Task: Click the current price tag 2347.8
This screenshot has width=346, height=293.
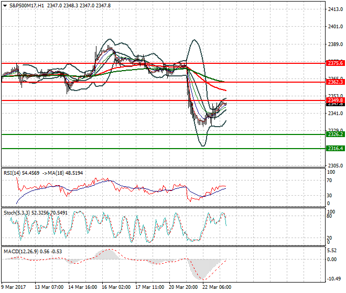Action: click(336, 104)
